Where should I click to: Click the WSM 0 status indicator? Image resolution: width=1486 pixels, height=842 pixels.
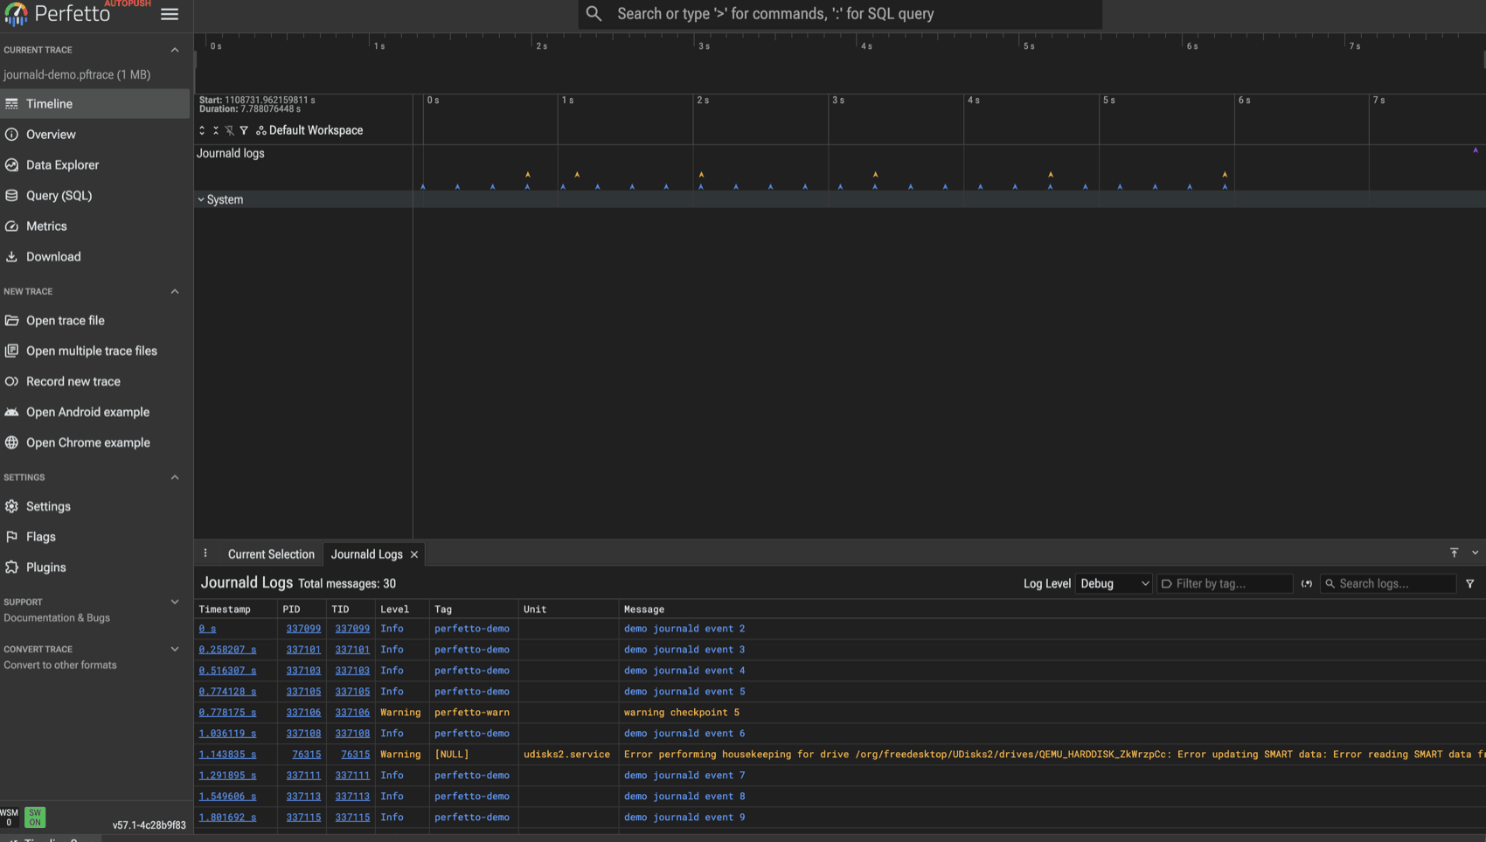tap(9, 818)
